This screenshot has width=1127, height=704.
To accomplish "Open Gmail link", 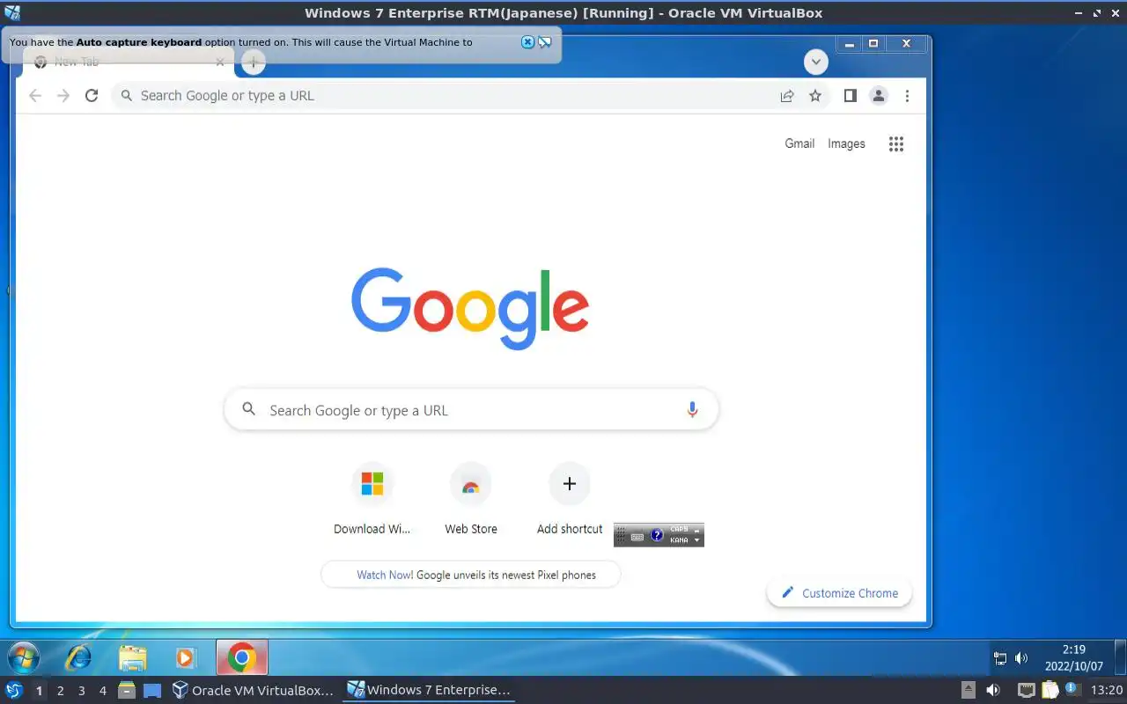I will [x=799, y=143].
